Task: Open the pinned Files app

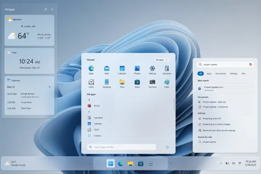Action: click(x=122, y=83)
